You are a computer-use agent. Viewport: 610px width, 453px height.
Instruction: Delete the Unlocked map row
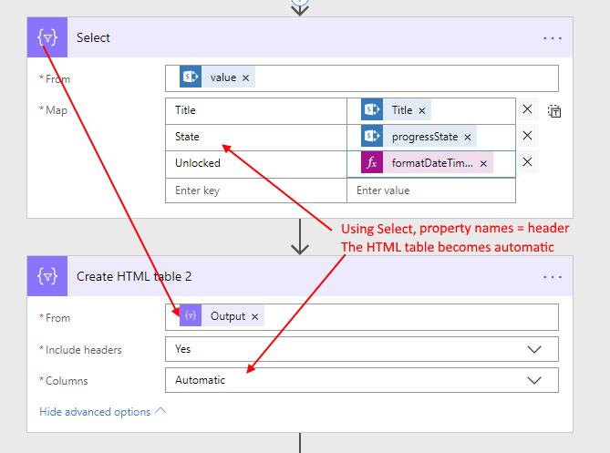[528, 163]
